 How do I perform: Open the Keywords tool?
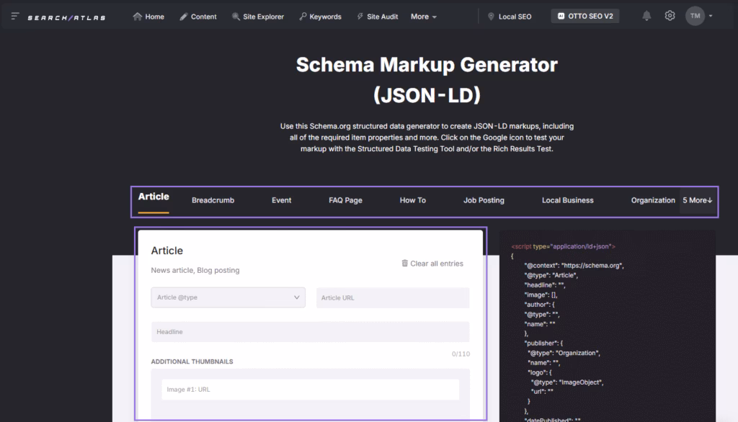pyautogui.click(x=320, y=17)
